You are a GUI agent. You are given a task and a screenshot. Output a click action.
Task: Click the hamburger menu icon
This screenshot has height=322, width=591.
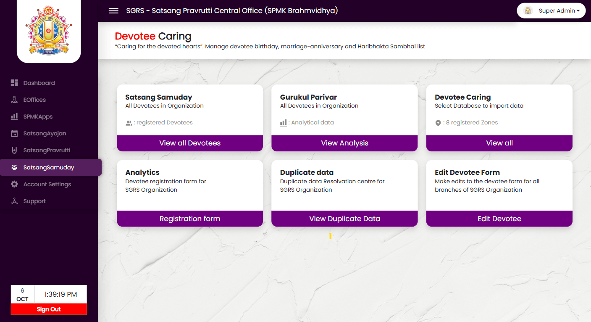click(113, 11)
